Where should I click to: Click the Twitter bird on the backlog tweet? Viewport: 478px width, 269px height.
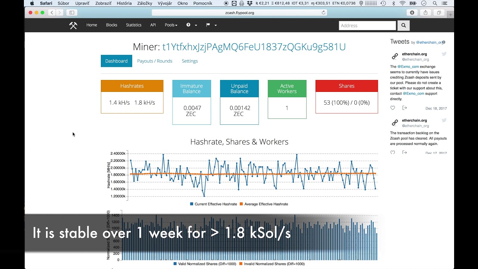click(x=444, y=120)
